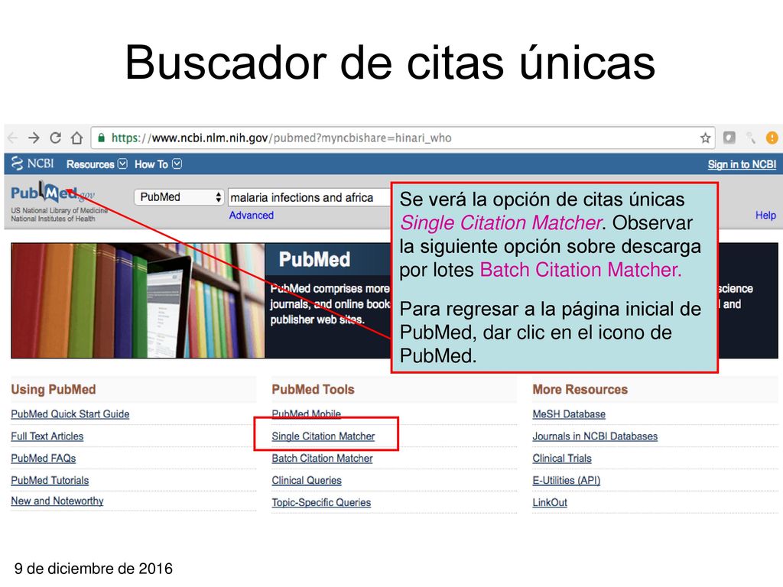Open E-Utilities (API) link
The height and width of the screenshot is (587, 783).
(x=567, y=480)
